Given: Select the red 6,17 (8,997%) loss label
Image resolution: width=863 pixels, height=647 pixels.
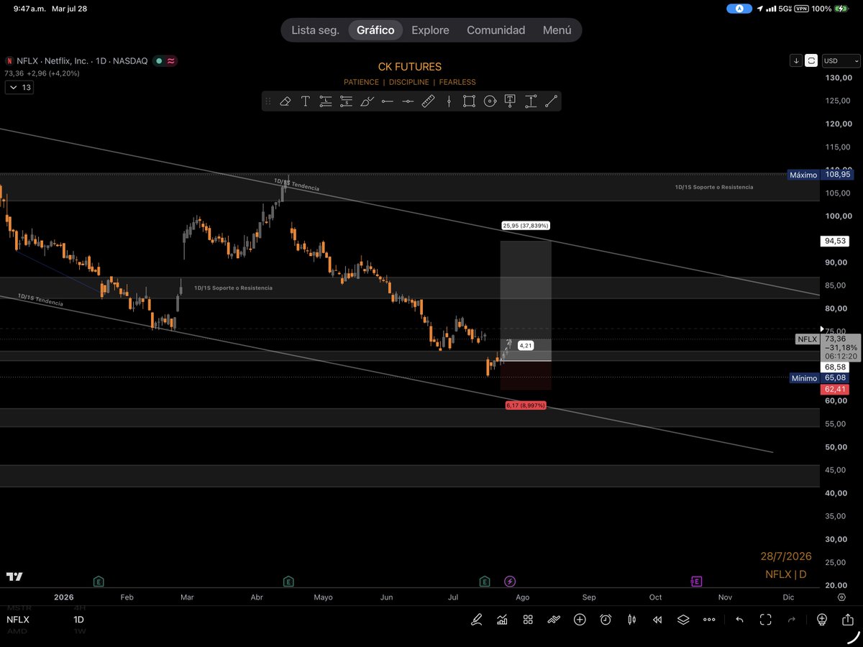Looking at the screenshot, I should [x=526, y=405].
